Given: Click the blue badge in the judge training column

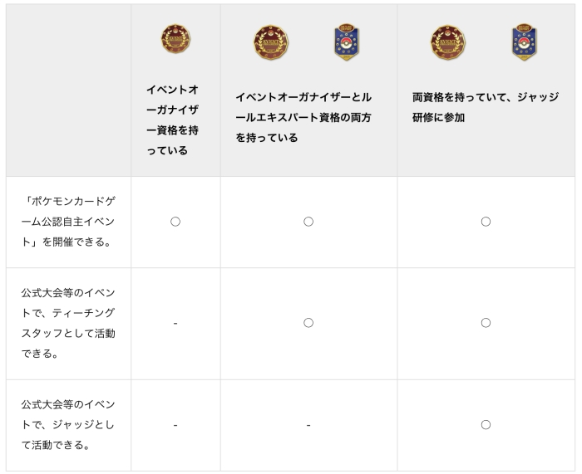Looking at the screenshot, I should click(x=524, y=42).
